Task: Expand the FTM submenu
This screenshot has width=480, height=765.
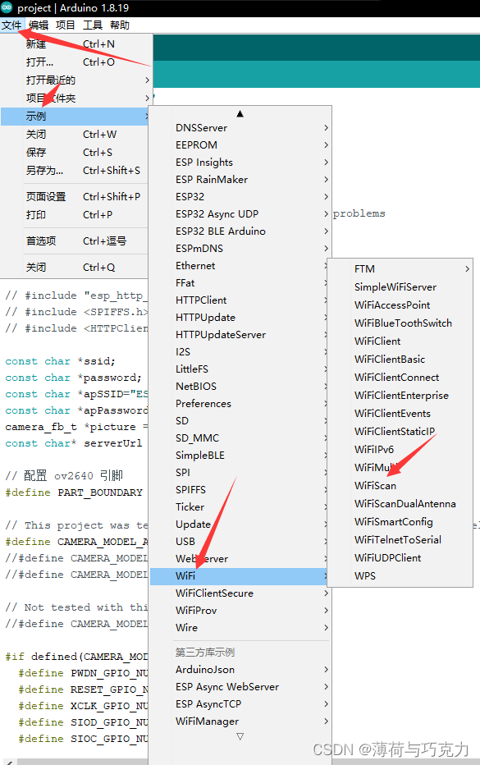Action: (x=400, y=269)
